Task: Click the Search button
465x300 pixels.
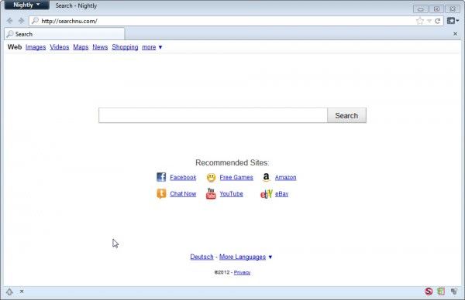Action: pos(346,115)
